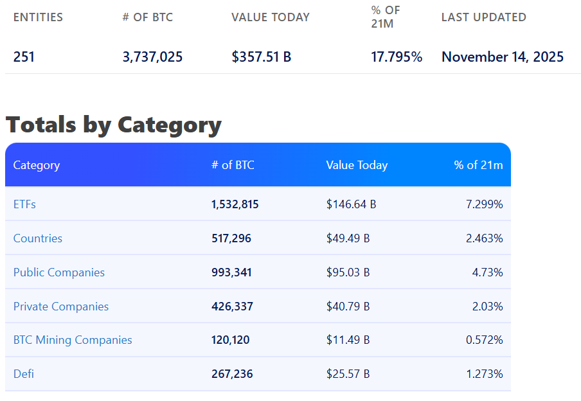The height and width of the screenshot is (401, 581).
Task: Visit the Public Companies listing
Action: coord(58,272)
